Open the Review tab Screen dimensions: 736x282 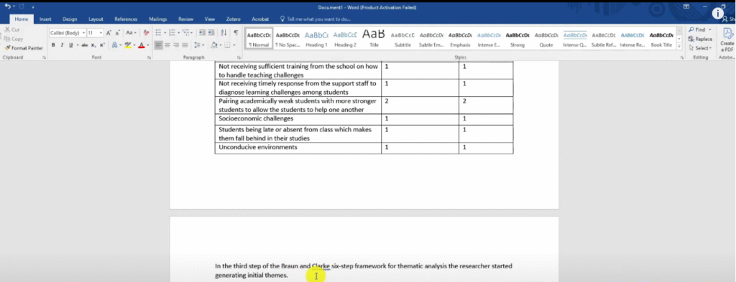pyautogui.click(x=186, y=19)
